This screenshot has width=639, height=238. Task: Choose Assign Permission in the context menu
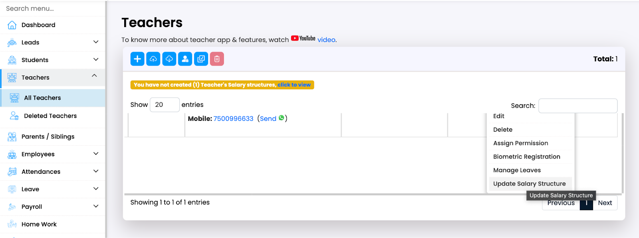coord(520,143)
